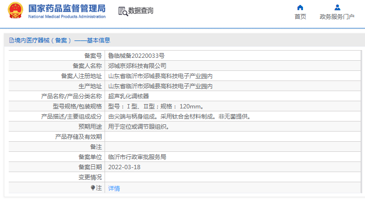
Task: Select 用于定位或调节眼组织 value
Action: click(x=139, y=127)
